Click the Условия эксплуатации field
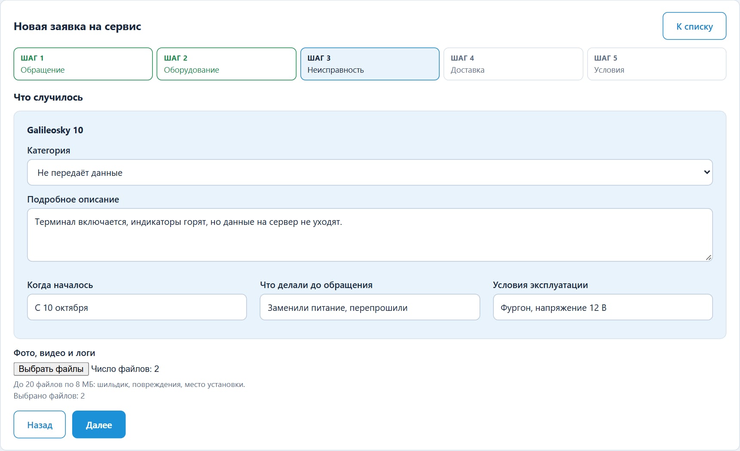This screenshot has height=451, width=740. coord(602,307)
